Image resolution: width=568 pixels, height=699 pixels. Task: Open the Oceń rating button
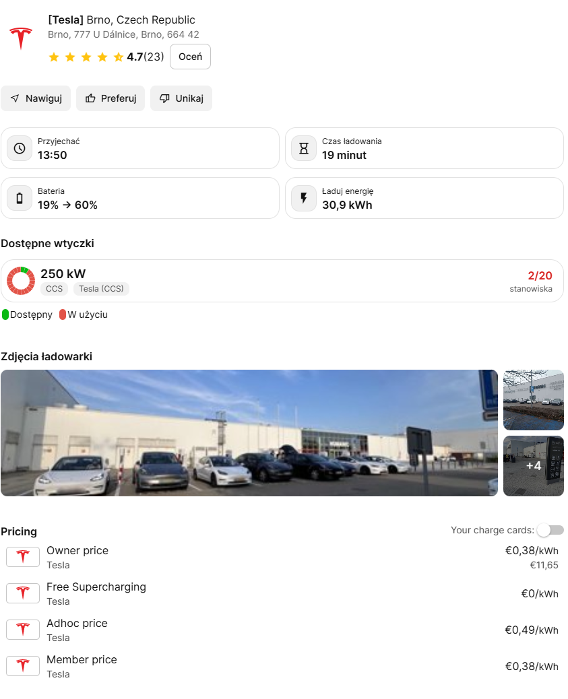(x=190, y=57)
